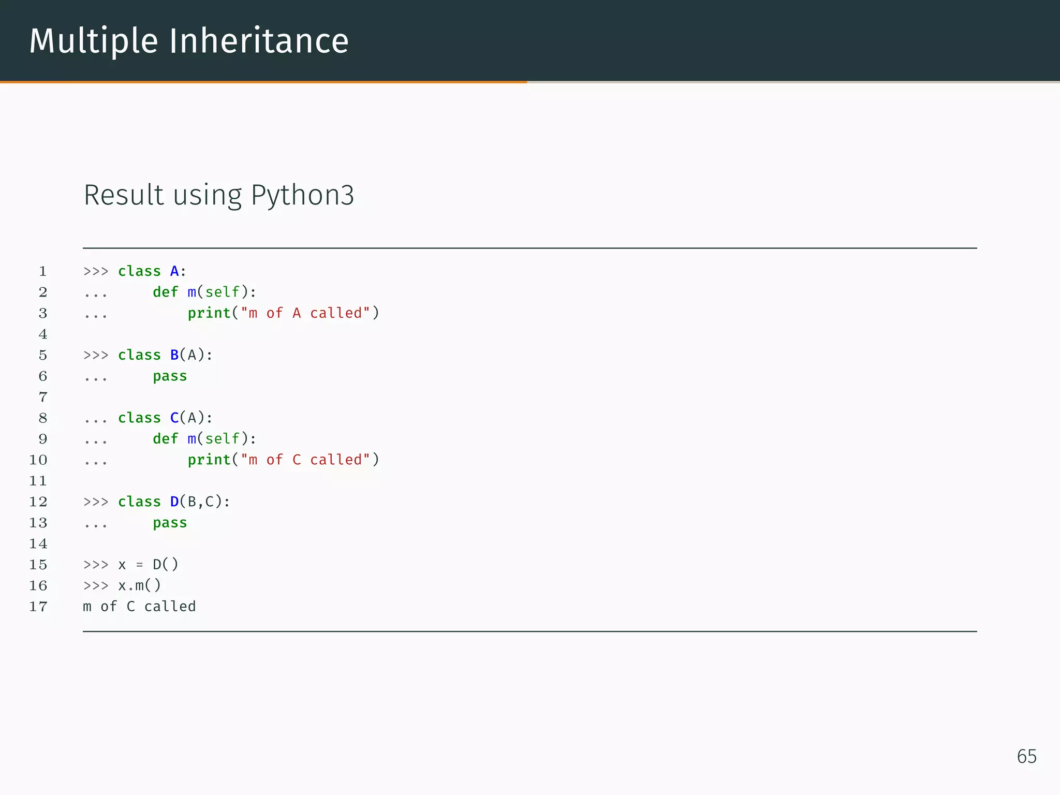Click the first 'def m(self):' line under class A
Viewport: 1060px width, 795px height.
204,292
